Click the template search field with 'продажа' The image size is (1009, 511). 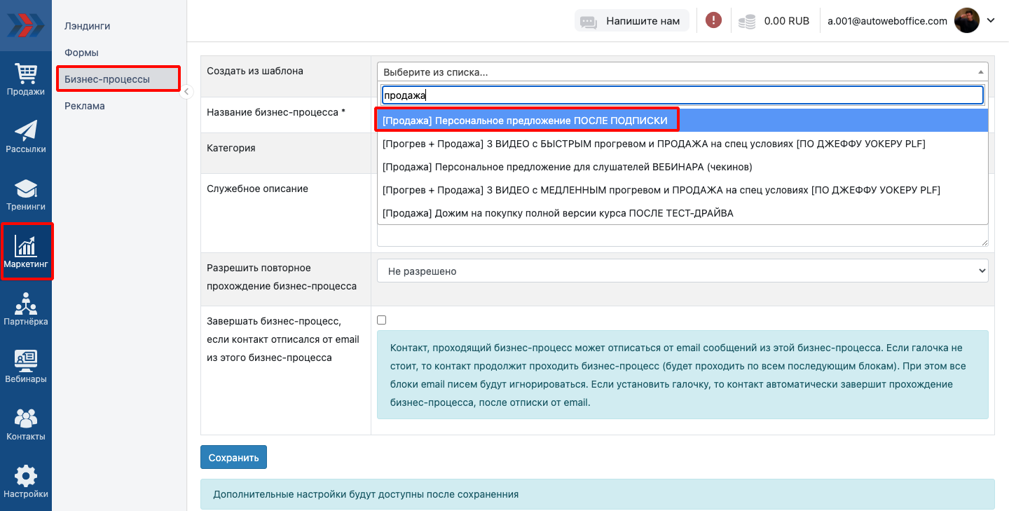point(682,95)
